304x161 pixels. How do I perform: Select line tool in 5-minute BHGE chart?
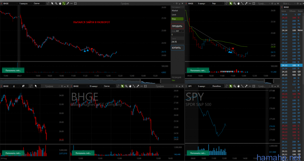click(x=242, y=3)
